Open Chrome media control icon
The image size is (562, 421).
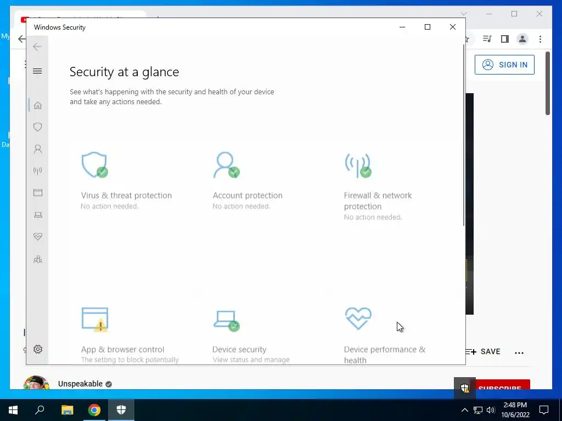pos(487,39)
